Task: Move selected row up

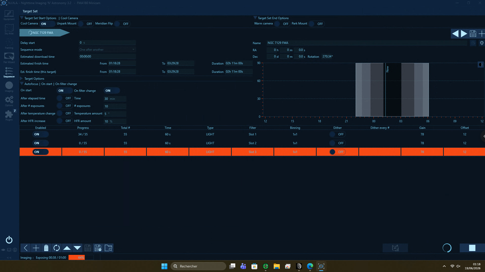Action: coord(67,248)
